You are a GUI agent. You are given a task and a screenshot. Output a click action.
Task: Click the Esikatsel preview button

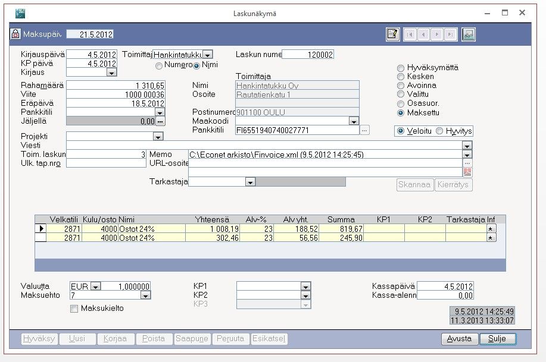pos(269,339)
